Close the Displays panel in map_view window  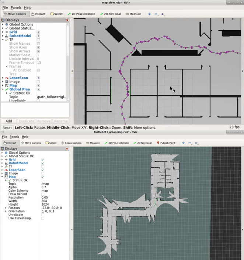tap(67, 20)
